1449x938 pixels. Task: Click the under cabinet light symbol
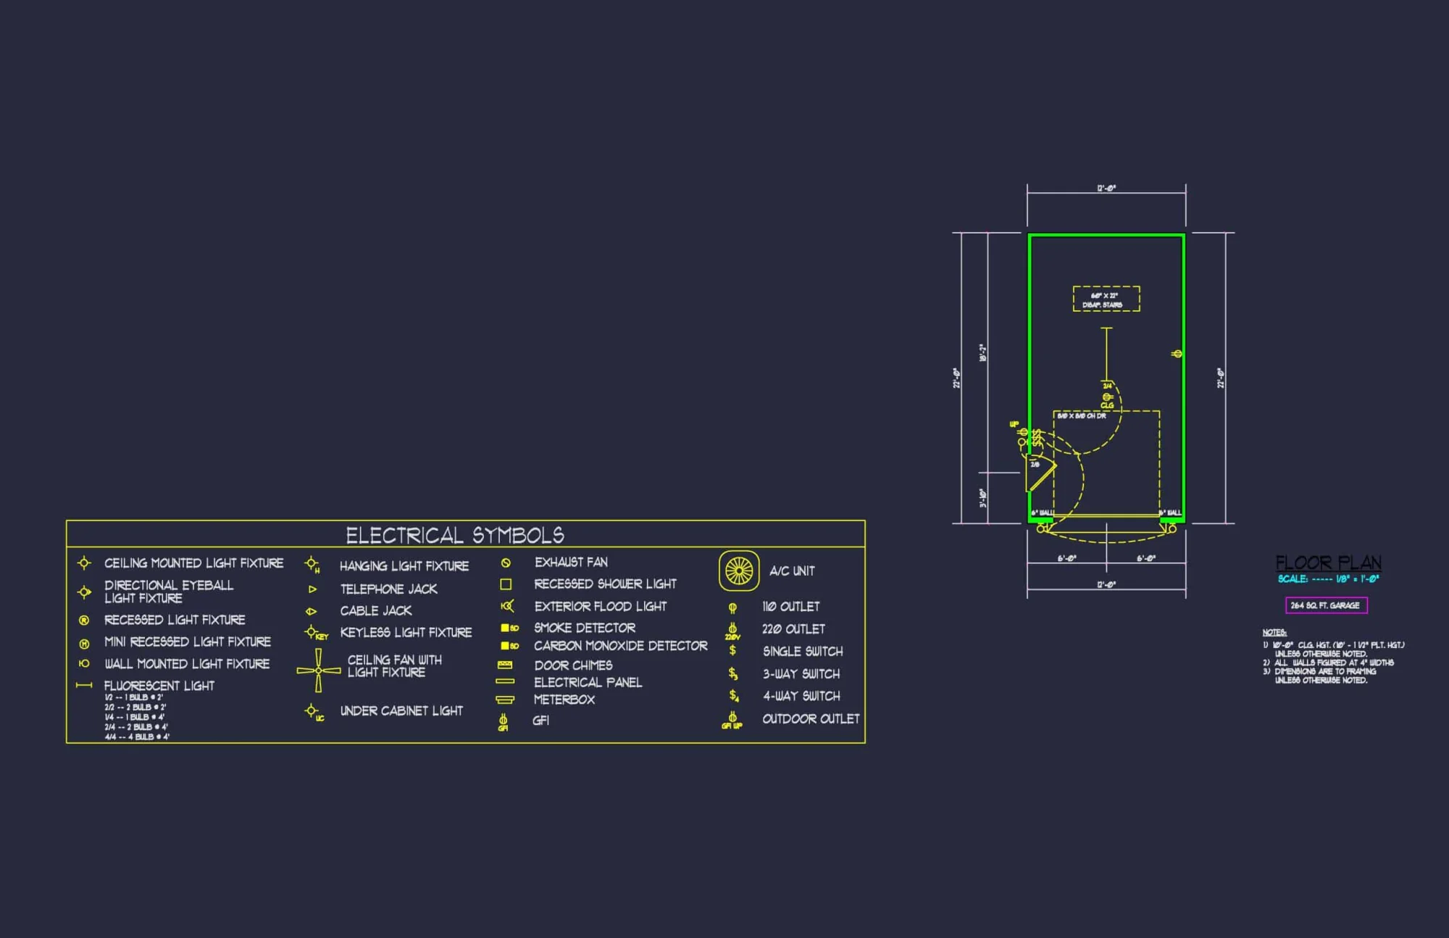coord(312,711)
